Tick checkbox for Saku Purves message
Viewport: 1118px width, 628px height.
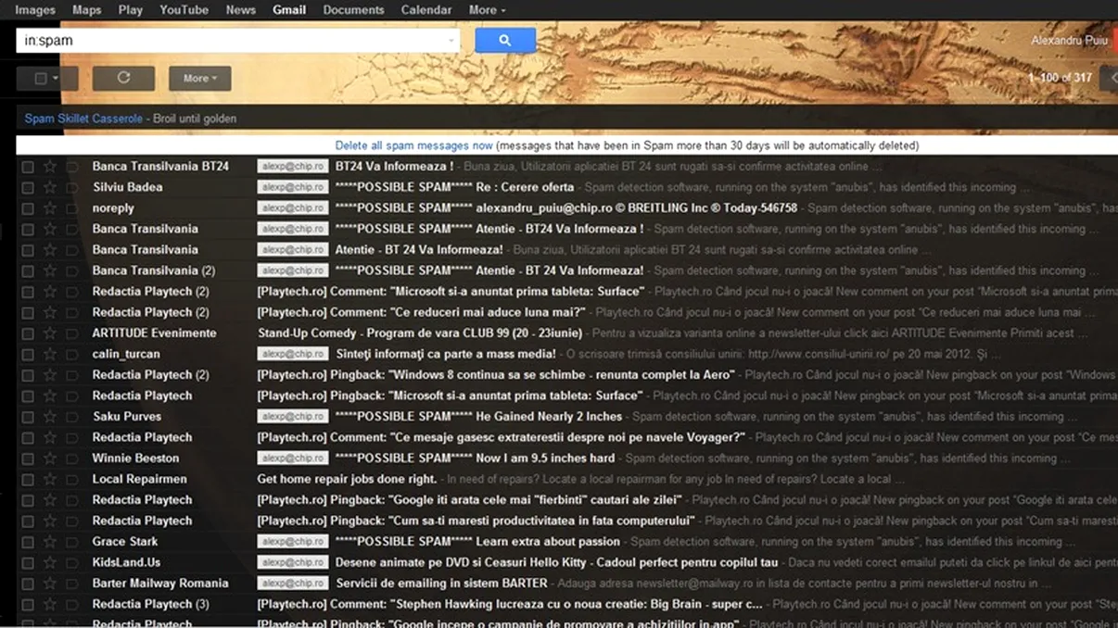28,417
